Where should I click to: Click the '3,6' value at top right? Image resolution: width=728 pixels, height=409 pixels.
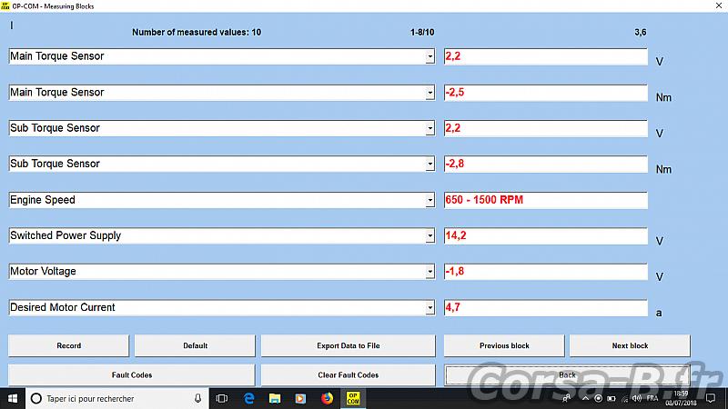pyautogui.click(x=641, y=32)
